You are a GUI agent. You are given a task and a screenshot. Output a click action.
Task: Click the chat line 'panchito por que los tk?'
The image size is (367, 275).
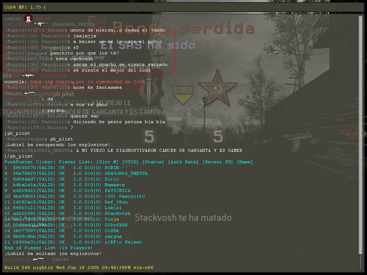click(62, 53)
